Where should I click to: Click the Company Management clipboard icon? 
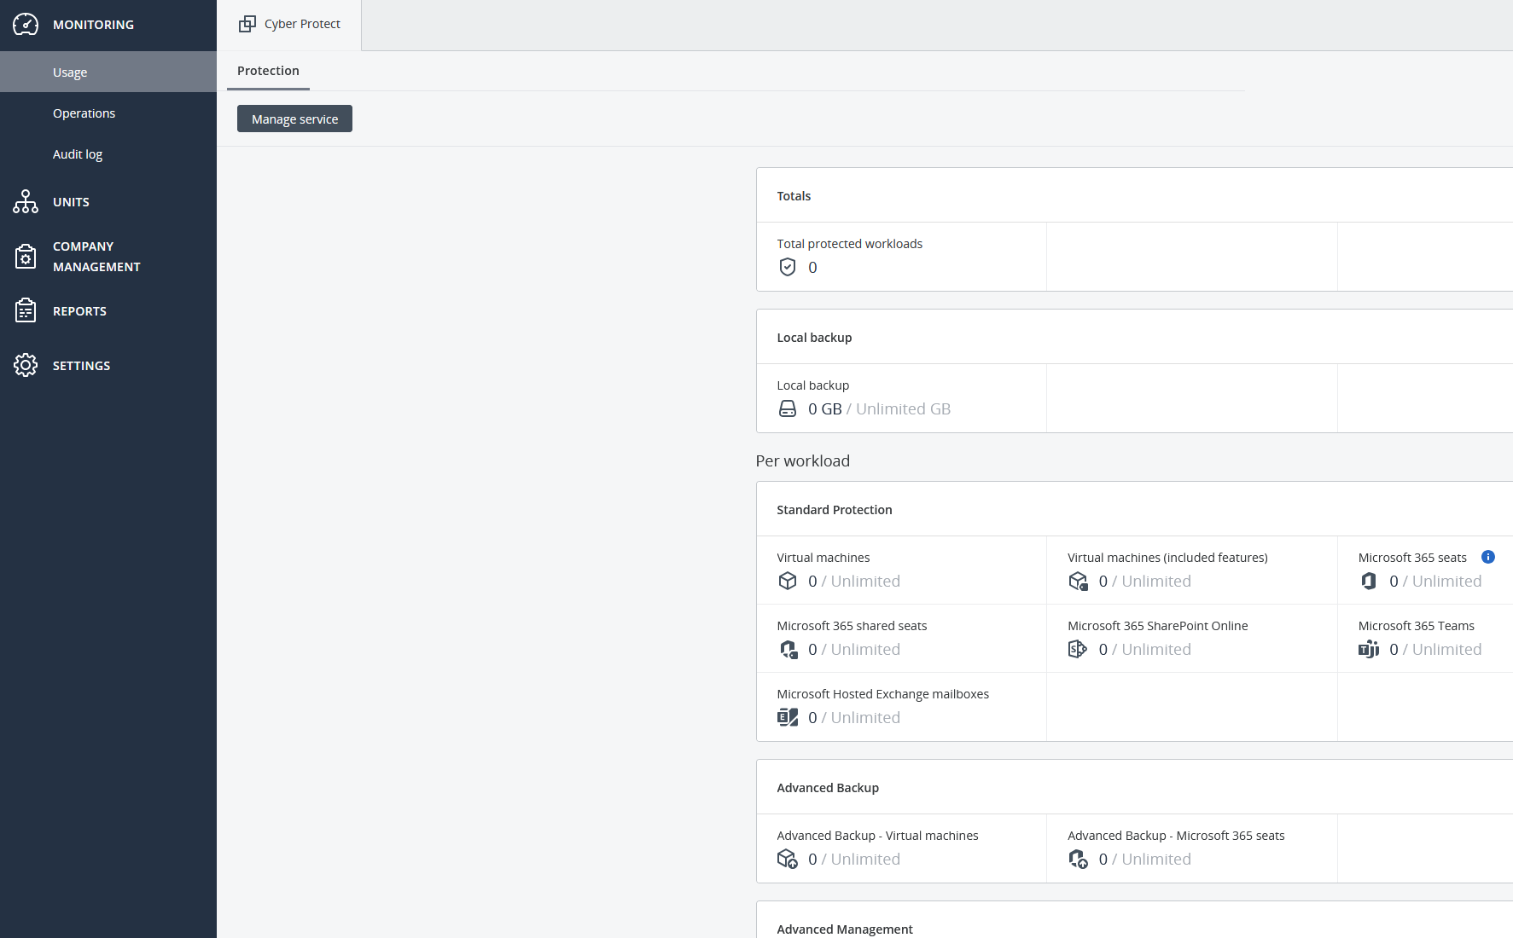coord(26,257)
